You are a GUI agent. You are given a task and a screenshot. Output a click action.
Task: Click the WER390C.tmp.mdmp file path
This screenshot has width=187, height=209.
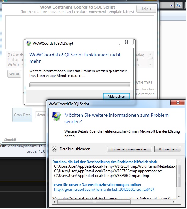(x=101, y=176)
